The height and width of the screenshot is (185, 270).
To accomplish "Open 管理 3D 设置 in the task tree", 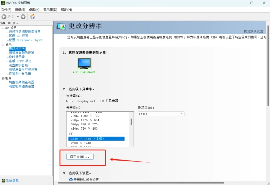I will point(18,36).
